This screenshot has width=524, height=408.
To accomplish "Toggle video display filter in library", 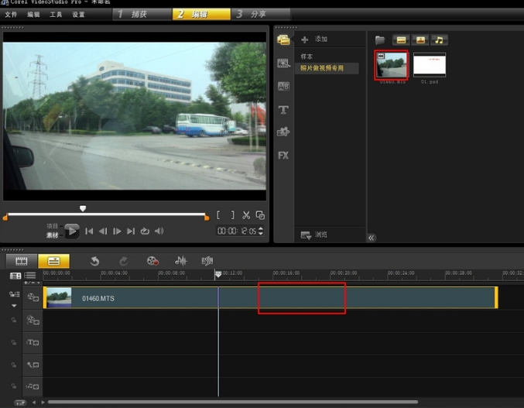I will [401, 39].
